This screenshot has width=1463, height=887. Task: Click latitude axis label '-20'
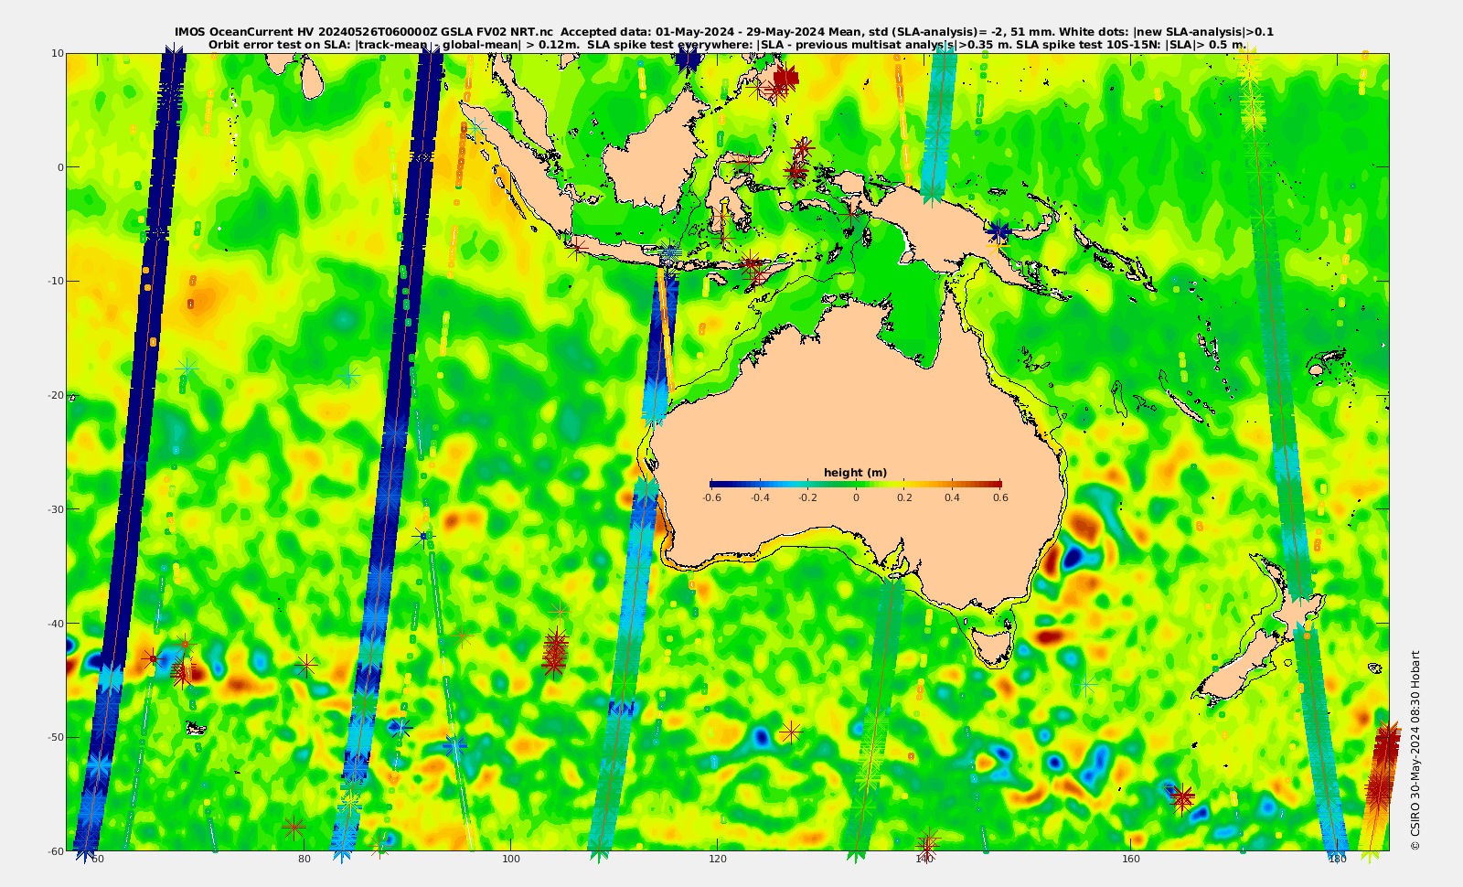click(56, 395)
